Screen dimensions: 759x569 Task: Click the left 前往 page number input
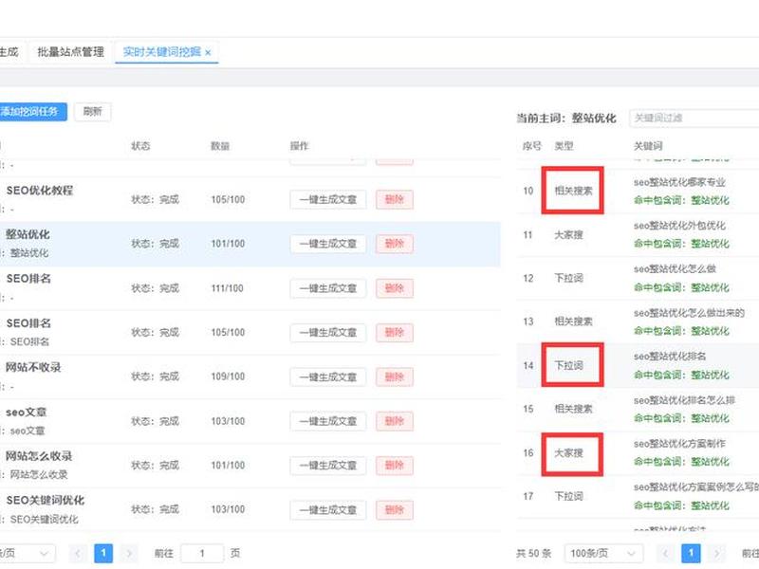click(x=202, y=554)
